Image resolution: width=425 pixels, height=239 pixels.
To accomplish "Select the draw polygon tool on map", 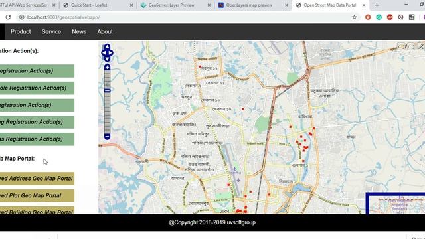I will (401, 46).
